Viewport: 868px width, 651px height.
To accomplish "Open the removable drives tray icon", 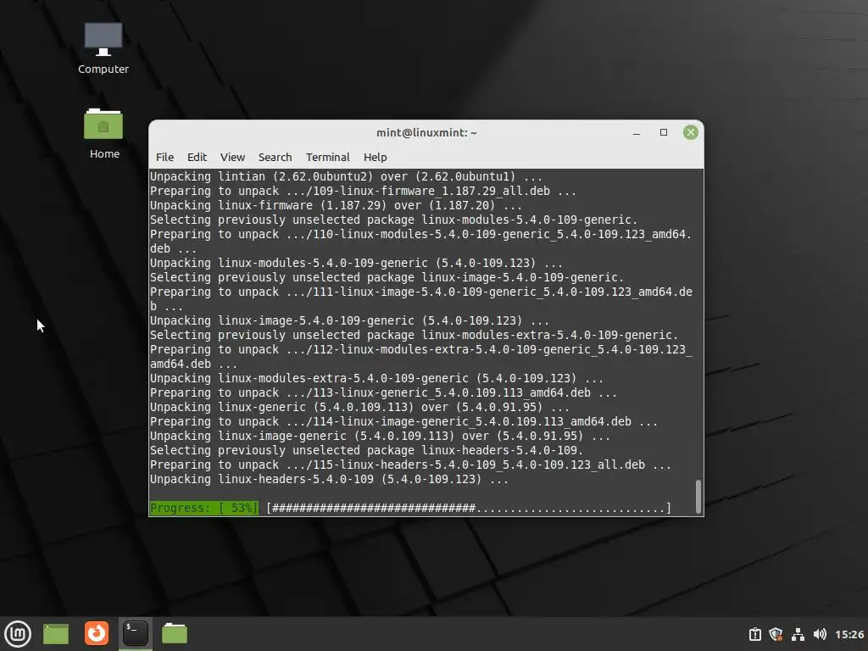I will pos(755,634).
